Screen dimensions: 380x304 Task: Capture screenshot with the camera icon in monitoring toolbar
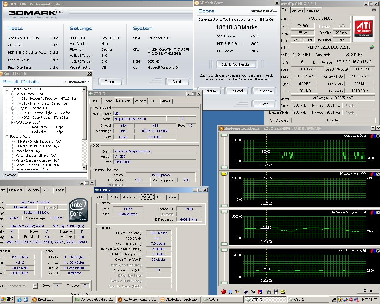(269, 292)
